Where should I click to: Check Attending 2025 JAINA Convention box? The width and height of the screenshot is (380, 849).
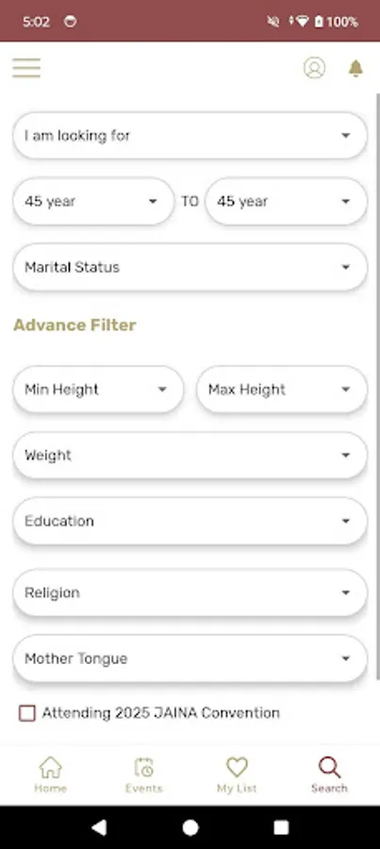[27, 713]
